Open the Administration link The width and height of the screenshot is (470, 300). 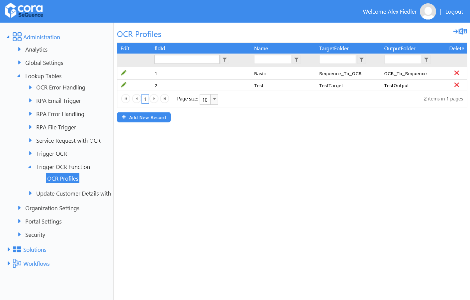point(42,37)
